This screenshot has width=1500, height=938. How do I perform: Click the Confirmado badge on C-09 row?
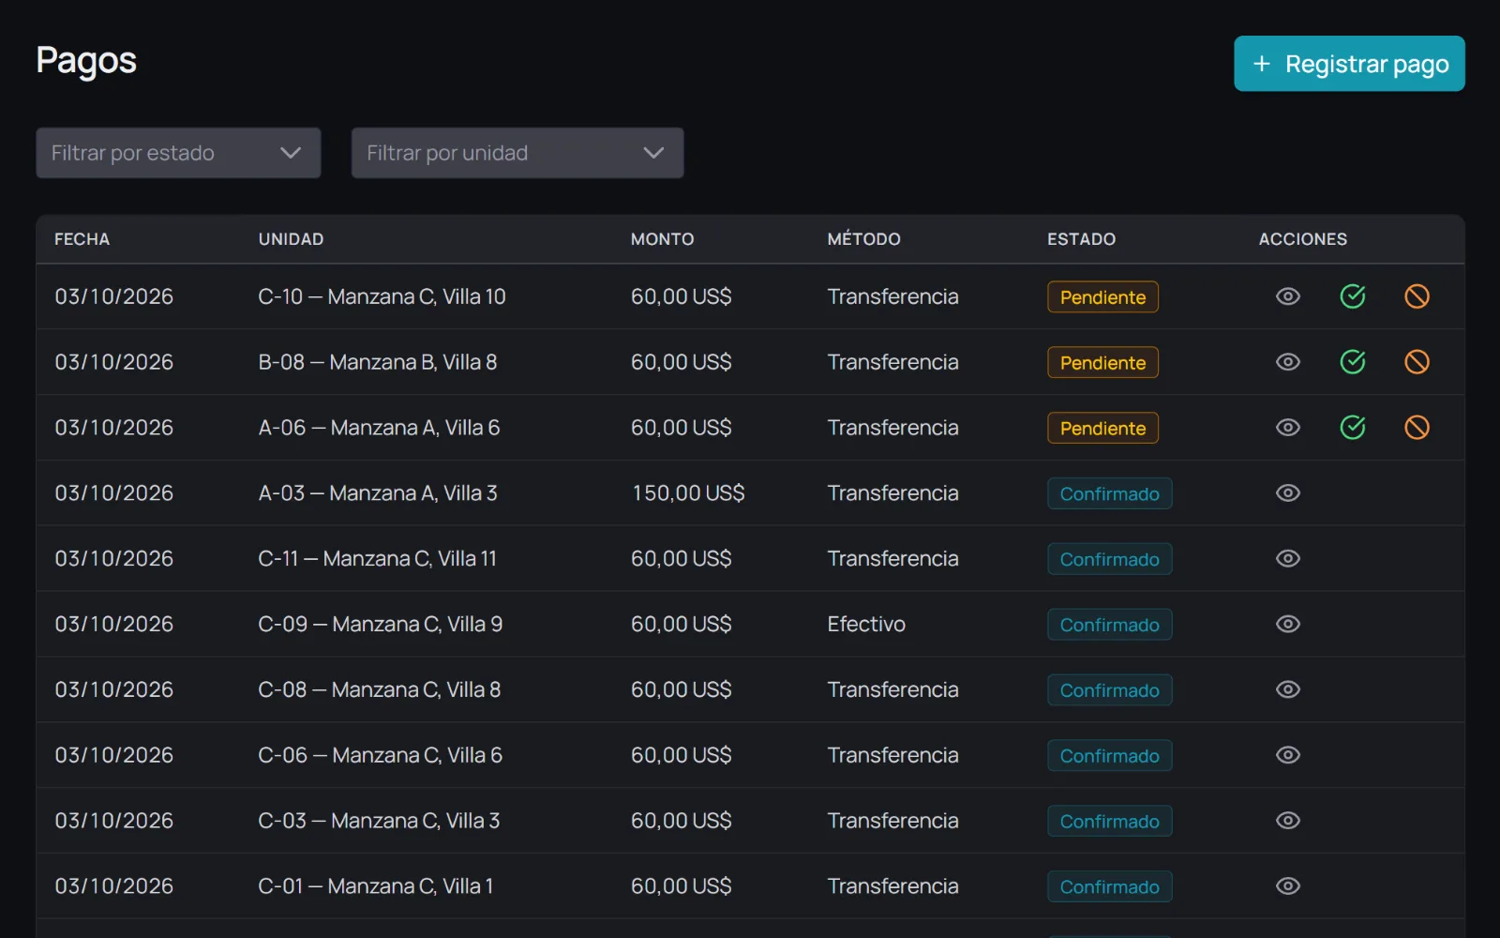(1109, 625)
